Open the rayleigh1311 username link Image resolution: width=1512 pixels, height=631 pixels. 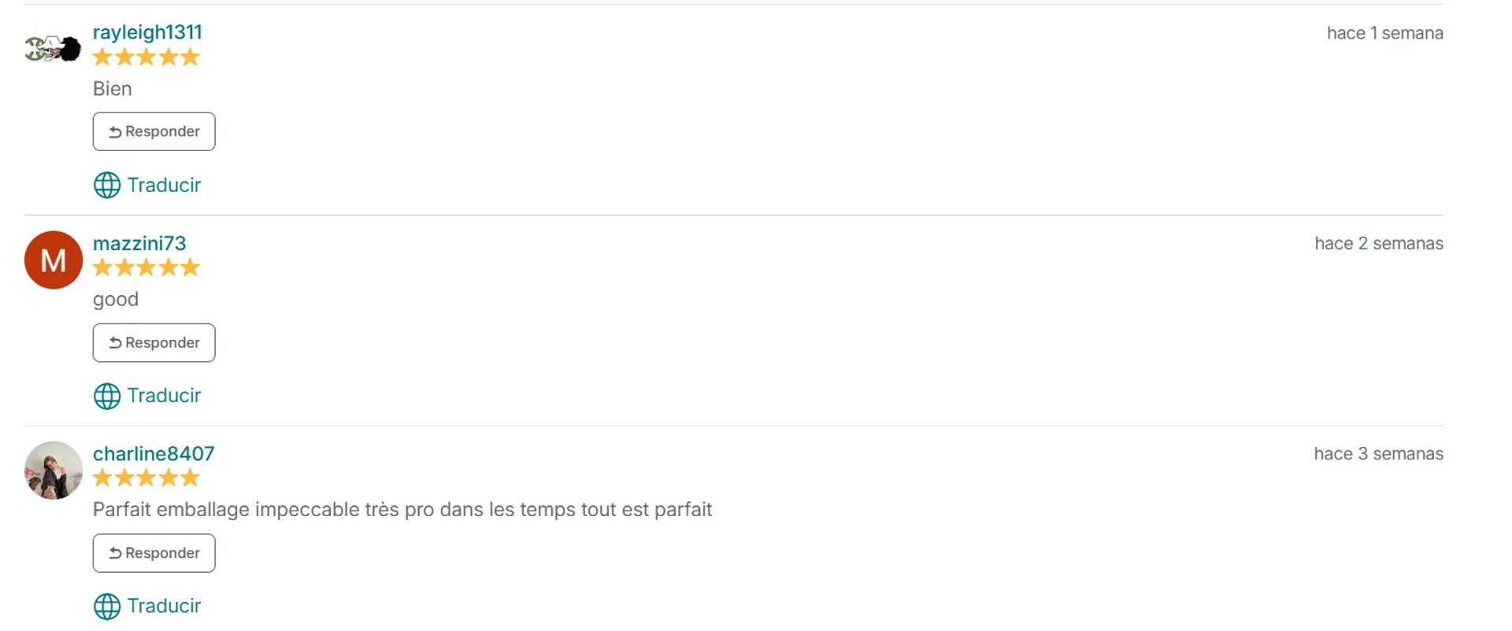coord(147,32)
